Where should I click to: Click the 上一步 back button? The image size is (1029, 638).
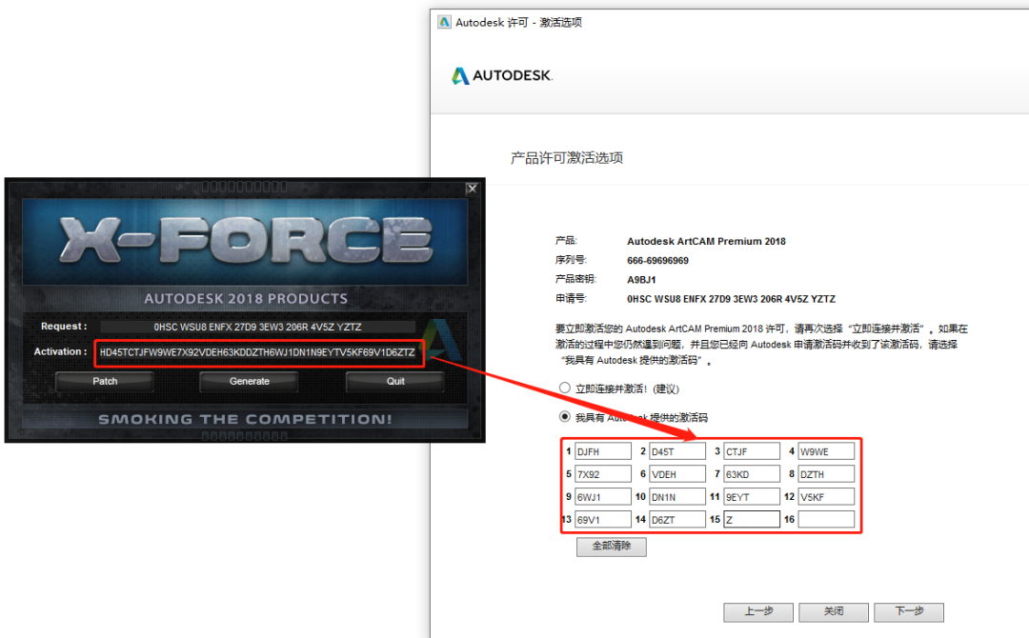pos(758,611)
